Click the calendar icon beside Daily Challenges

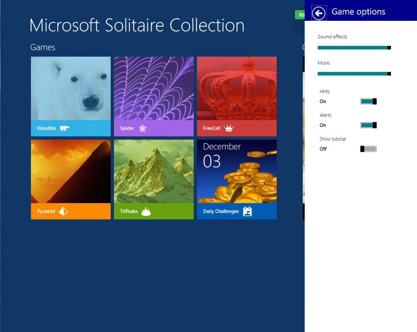tap(247, 211)
